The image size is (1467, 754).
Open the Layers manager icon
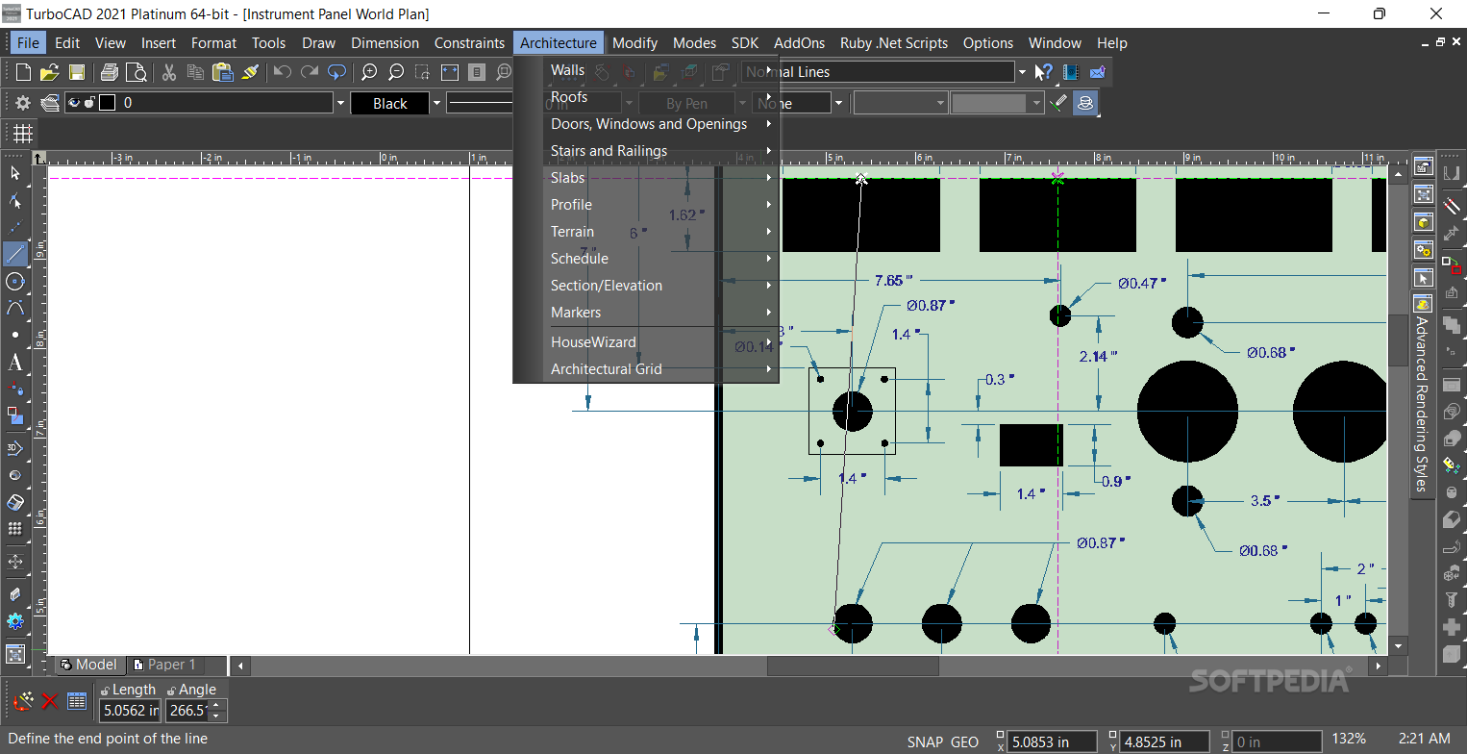pyautogui.click(x=50, y=103)
